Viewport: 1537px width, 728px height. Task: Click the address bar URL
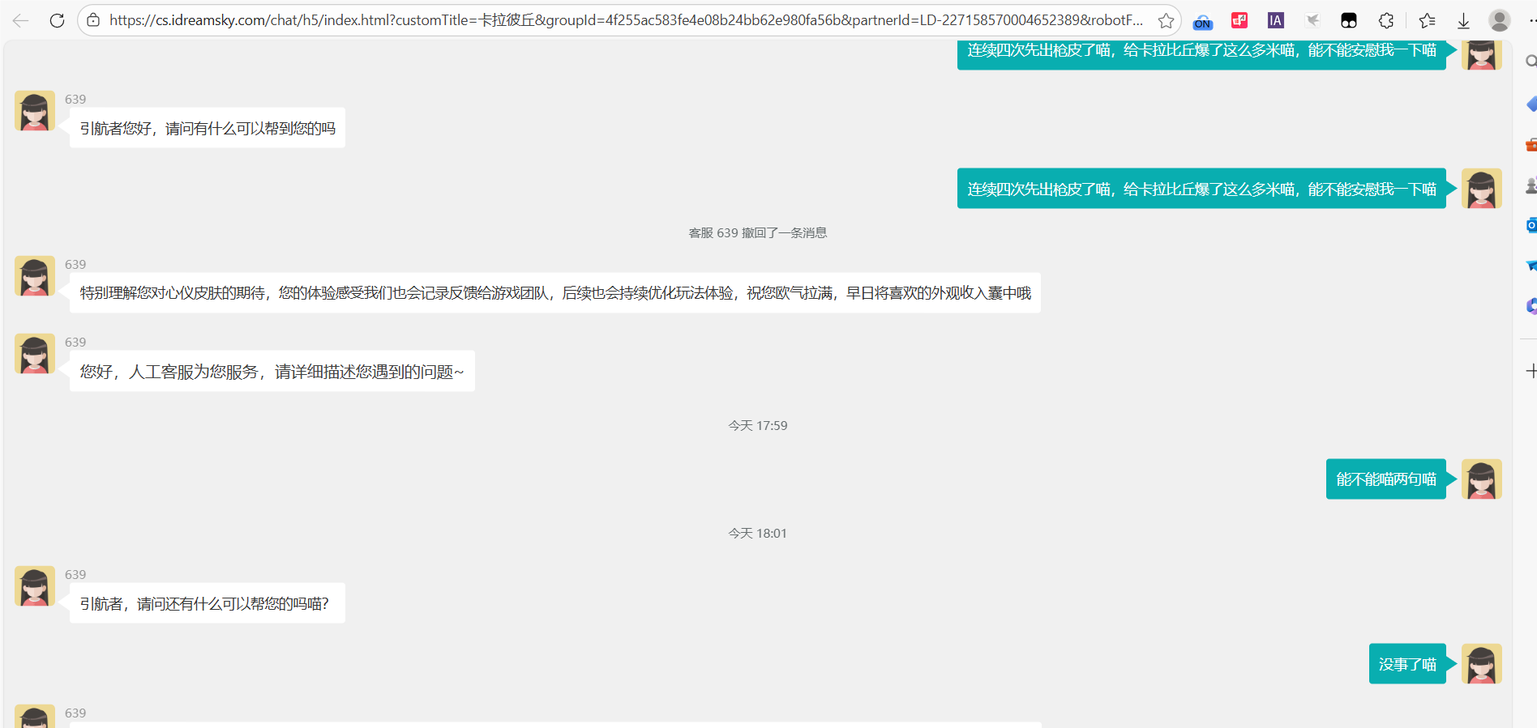[x=627, y=20]
